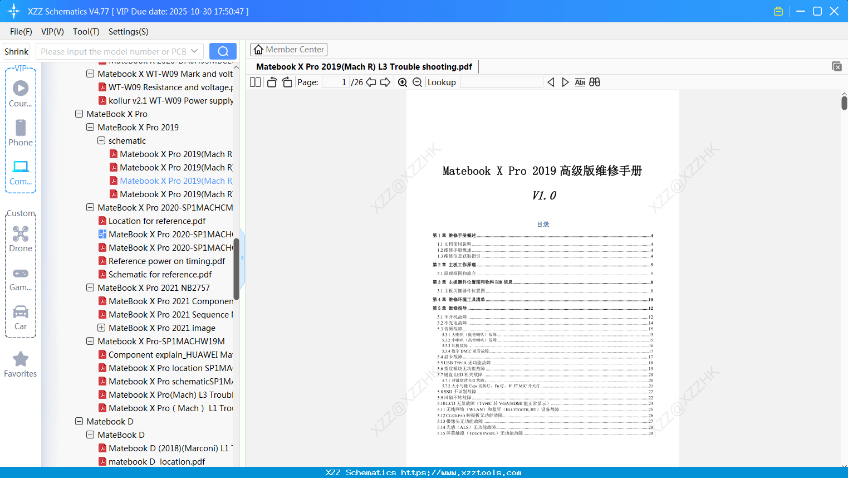Zoom in on the PDF document
This screenshot has width=848, height=478.
coord(403,82)
